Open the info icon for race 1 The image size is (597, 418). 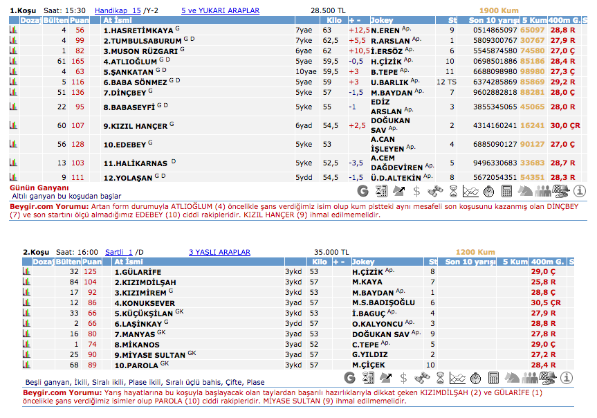580,191
